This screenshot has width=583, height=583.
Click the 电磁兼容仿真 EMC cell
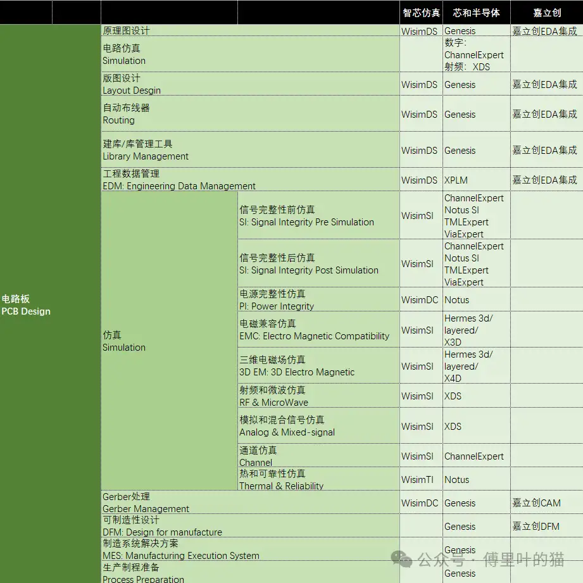(318, 330)
